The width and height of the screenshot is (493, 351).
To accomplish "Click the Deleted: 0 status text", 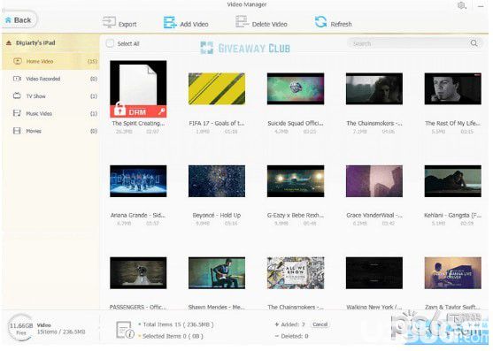I will click(295, 336).
